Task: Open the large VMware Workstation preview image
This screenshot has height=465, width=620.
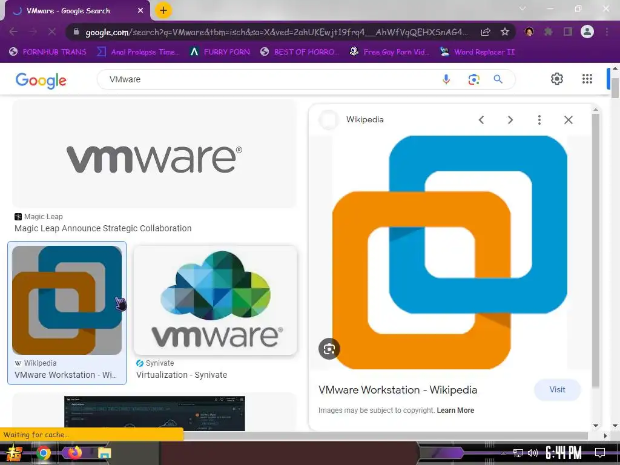Action: coord(450,252)
